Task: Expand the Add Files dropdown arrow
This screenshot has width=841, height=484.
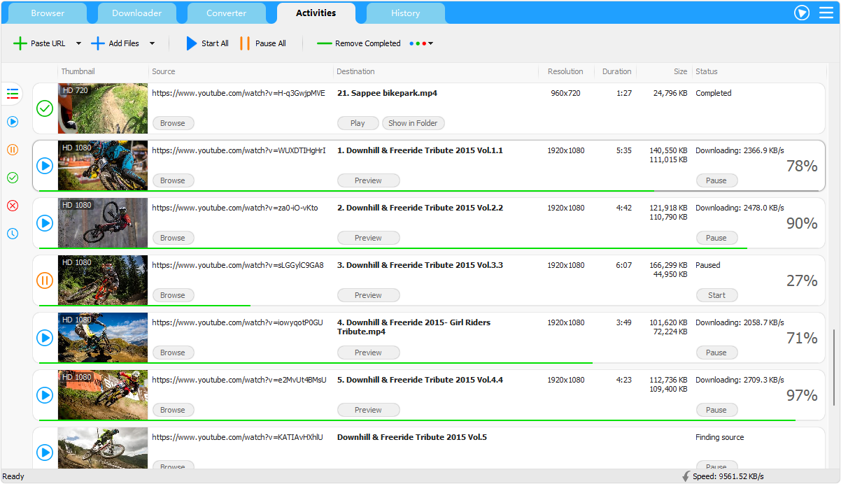Action: point(152,43)
